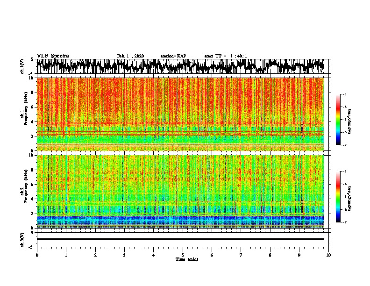Select the "Feb. 1, 2020" date text
The height and width of the screenshot is (286, 370).
pyautogui.click(x=130, y=56)
